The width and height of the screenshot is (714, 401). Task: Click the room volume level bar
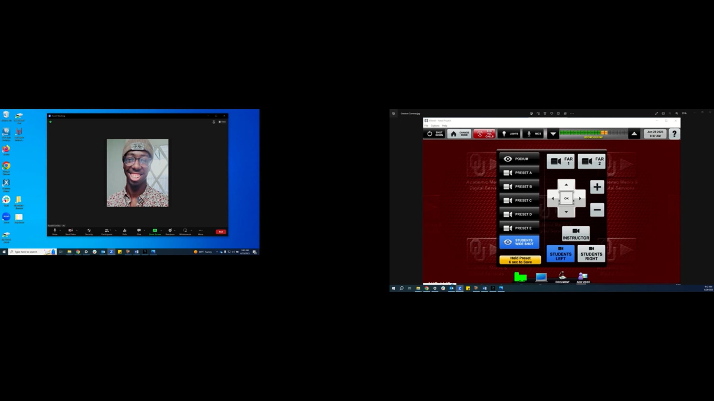(593, 133)
